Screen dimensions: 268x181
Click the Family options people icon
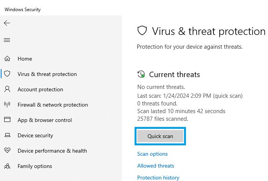(7, 166)
